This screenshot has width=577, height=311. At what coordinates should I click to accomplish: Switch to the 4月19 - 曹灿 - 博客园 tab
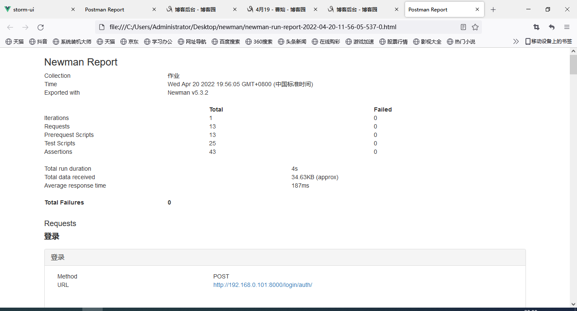[x=283, y=9]
